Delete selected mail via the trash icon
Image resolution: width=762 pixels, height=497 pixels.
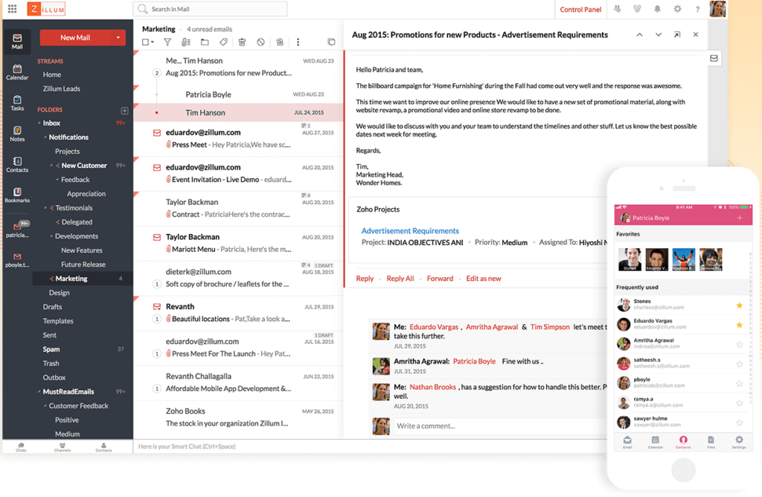(x=242, y=42)
